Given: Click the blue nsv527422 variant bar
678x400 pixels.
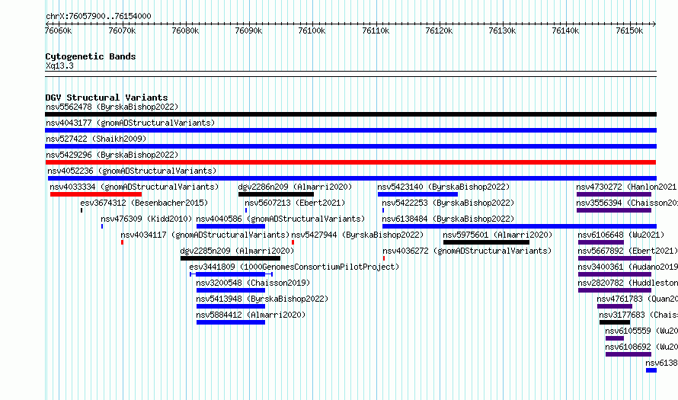Looking at the screenshot, I should point(350,146).
